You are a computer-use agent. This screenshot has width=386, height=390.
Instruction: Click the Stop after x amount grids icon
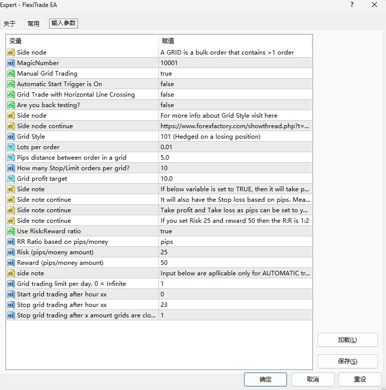tap(10, 315)
